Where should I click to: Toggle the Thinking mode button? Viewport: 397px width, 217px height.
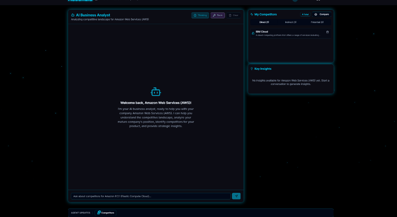[x=200, y=16]
